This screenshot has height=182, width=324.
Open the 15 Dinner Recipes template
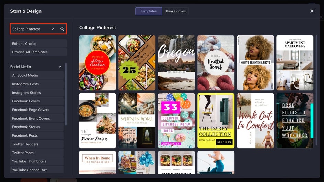[x=97, y=121]
